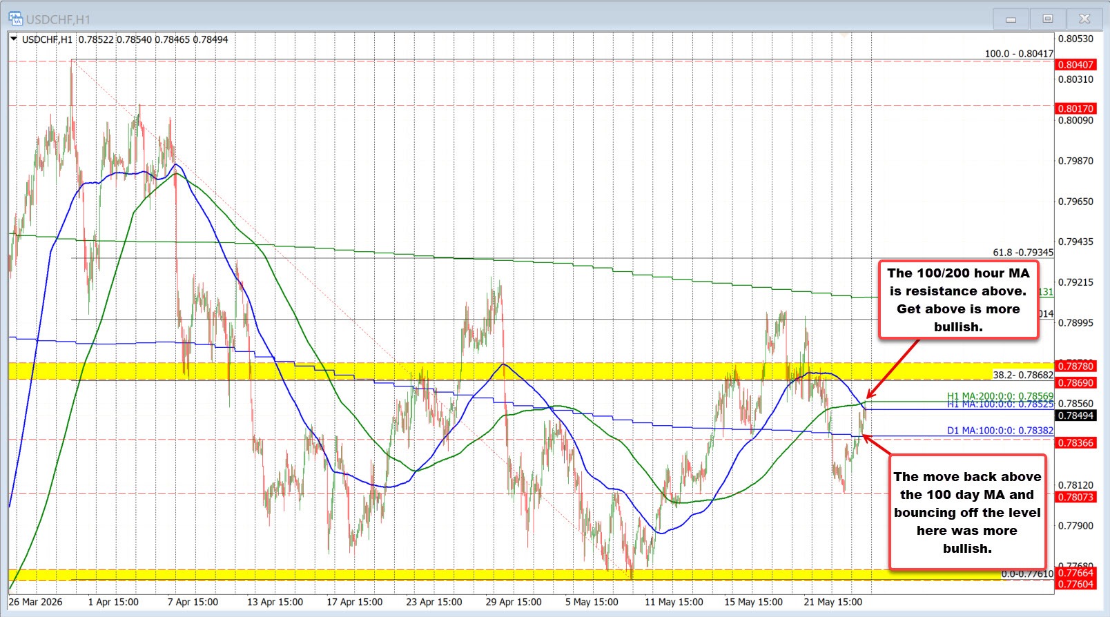1110x617 pixels.
Task: Click the 26 Mar 2026 time axis label
Action: [x=36, y=602]
